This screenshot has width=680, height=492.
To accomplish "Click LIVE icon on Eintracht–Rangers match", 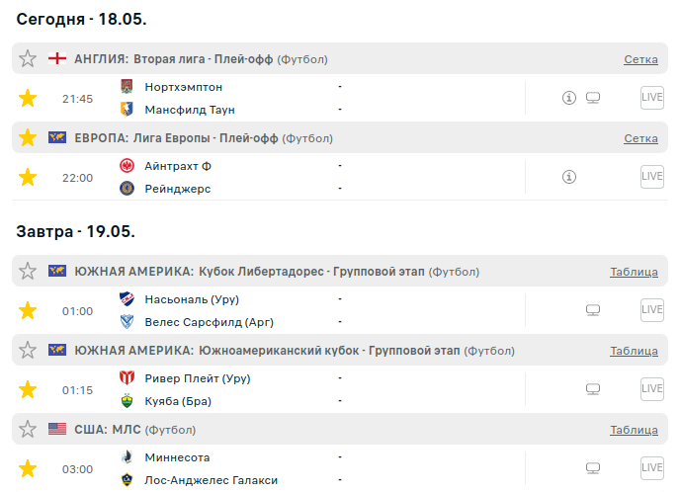I will pos(651,177).
